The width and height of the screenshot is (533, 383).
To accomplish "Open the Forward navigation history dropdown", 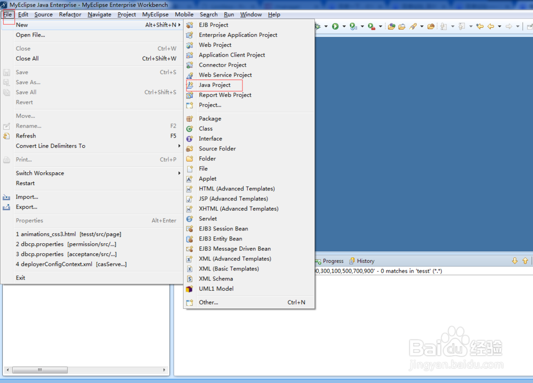I will pyautogui.click(x=518, y=26).
